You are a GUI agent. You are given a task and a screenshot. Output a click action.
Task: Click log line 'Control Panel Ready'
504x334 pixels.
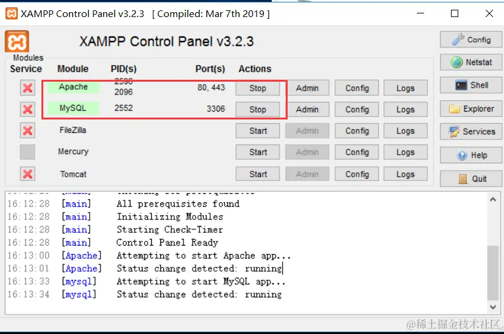point(167,243)
